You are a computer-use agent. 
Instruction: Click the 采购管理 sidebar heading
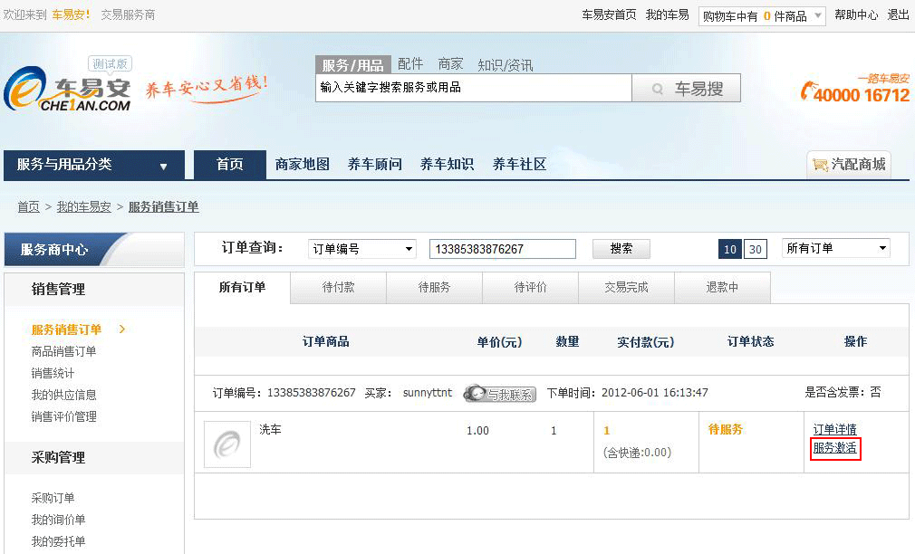point(58,458)
